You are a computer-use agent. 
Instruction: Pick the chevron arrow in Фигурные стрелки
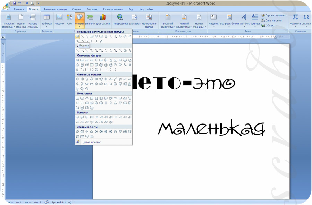[x=111, y=84]
